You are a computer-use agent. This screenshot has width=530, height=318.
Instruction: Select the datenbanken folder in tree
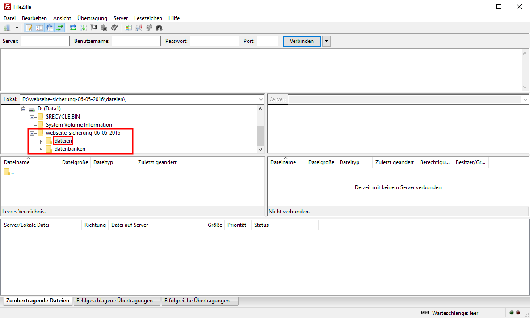pyautogui.click(x=70, y=149)
